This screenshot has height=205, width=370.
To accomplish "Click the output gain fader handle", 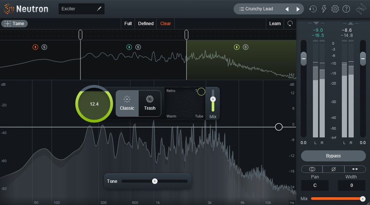I will click(363, 58).
